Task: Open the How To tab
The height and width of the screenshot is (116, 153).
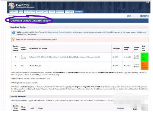Action: pyautogui.click(x=39, y=12)
